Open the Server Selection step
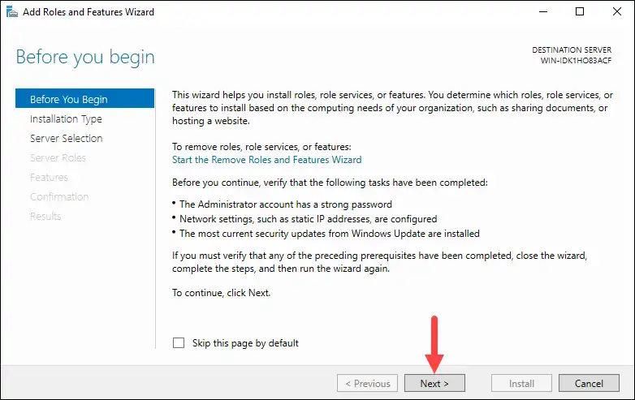The width and height of the screenshot is (635, 400). pyautogui.click(x=67, y=138)
